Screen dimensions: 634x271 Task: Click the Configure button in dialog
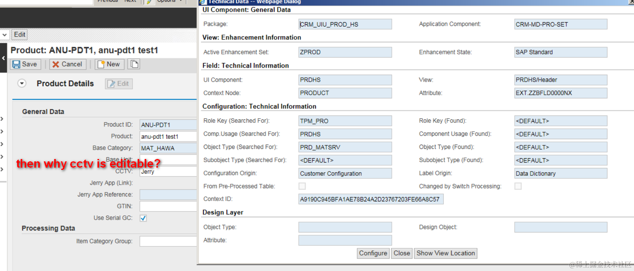pos(373,253)
